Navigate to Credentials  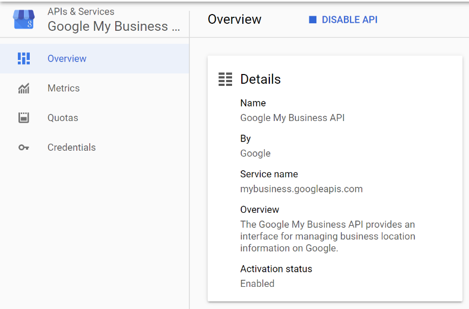95,147
